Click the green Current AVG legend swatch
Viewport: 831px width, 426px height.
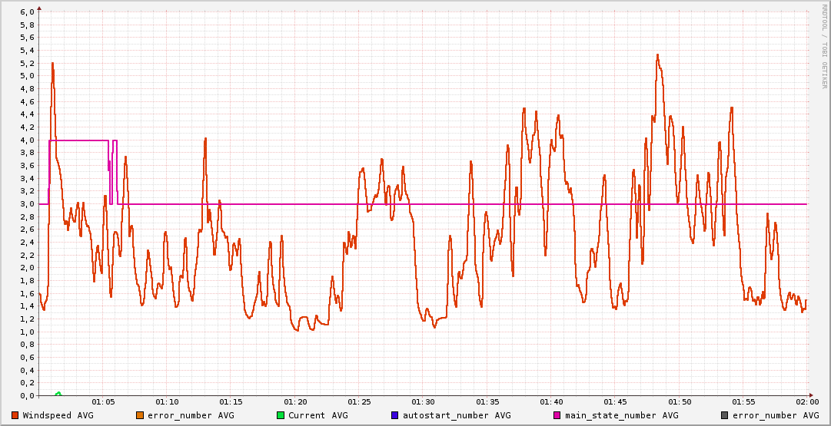click(x=281, y=415)
